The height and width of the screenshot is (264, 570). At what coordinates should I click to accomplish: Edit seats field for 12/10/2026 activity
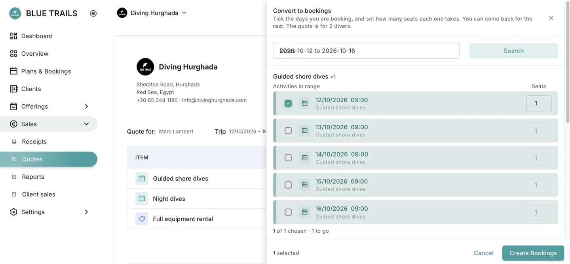pyautogui.click(x=539, y=104)
